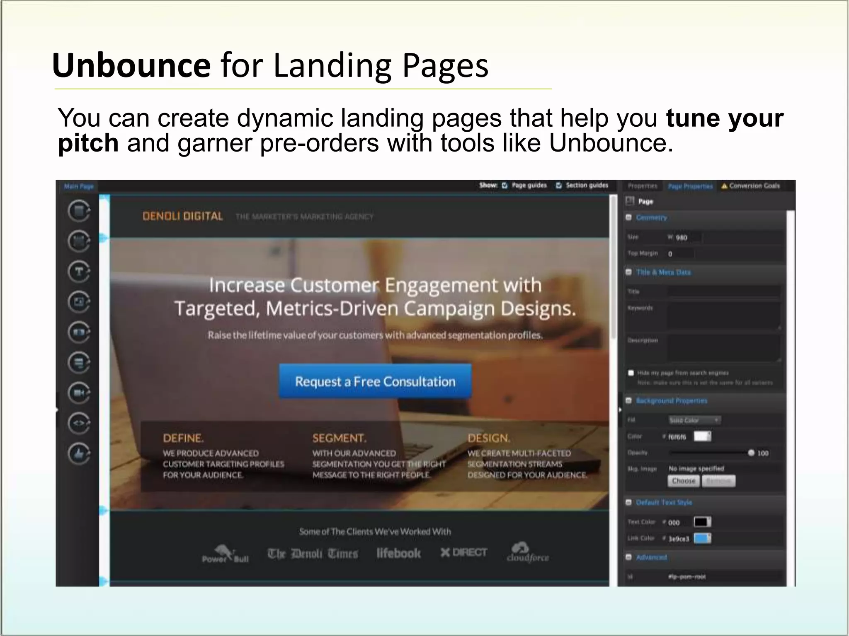Focus the Description text area

point(724,348)
